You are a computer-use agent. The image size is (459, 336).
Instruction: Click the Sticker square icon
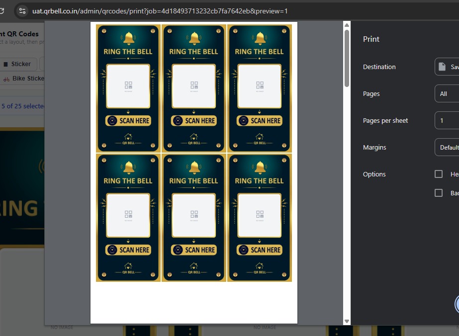5,64
